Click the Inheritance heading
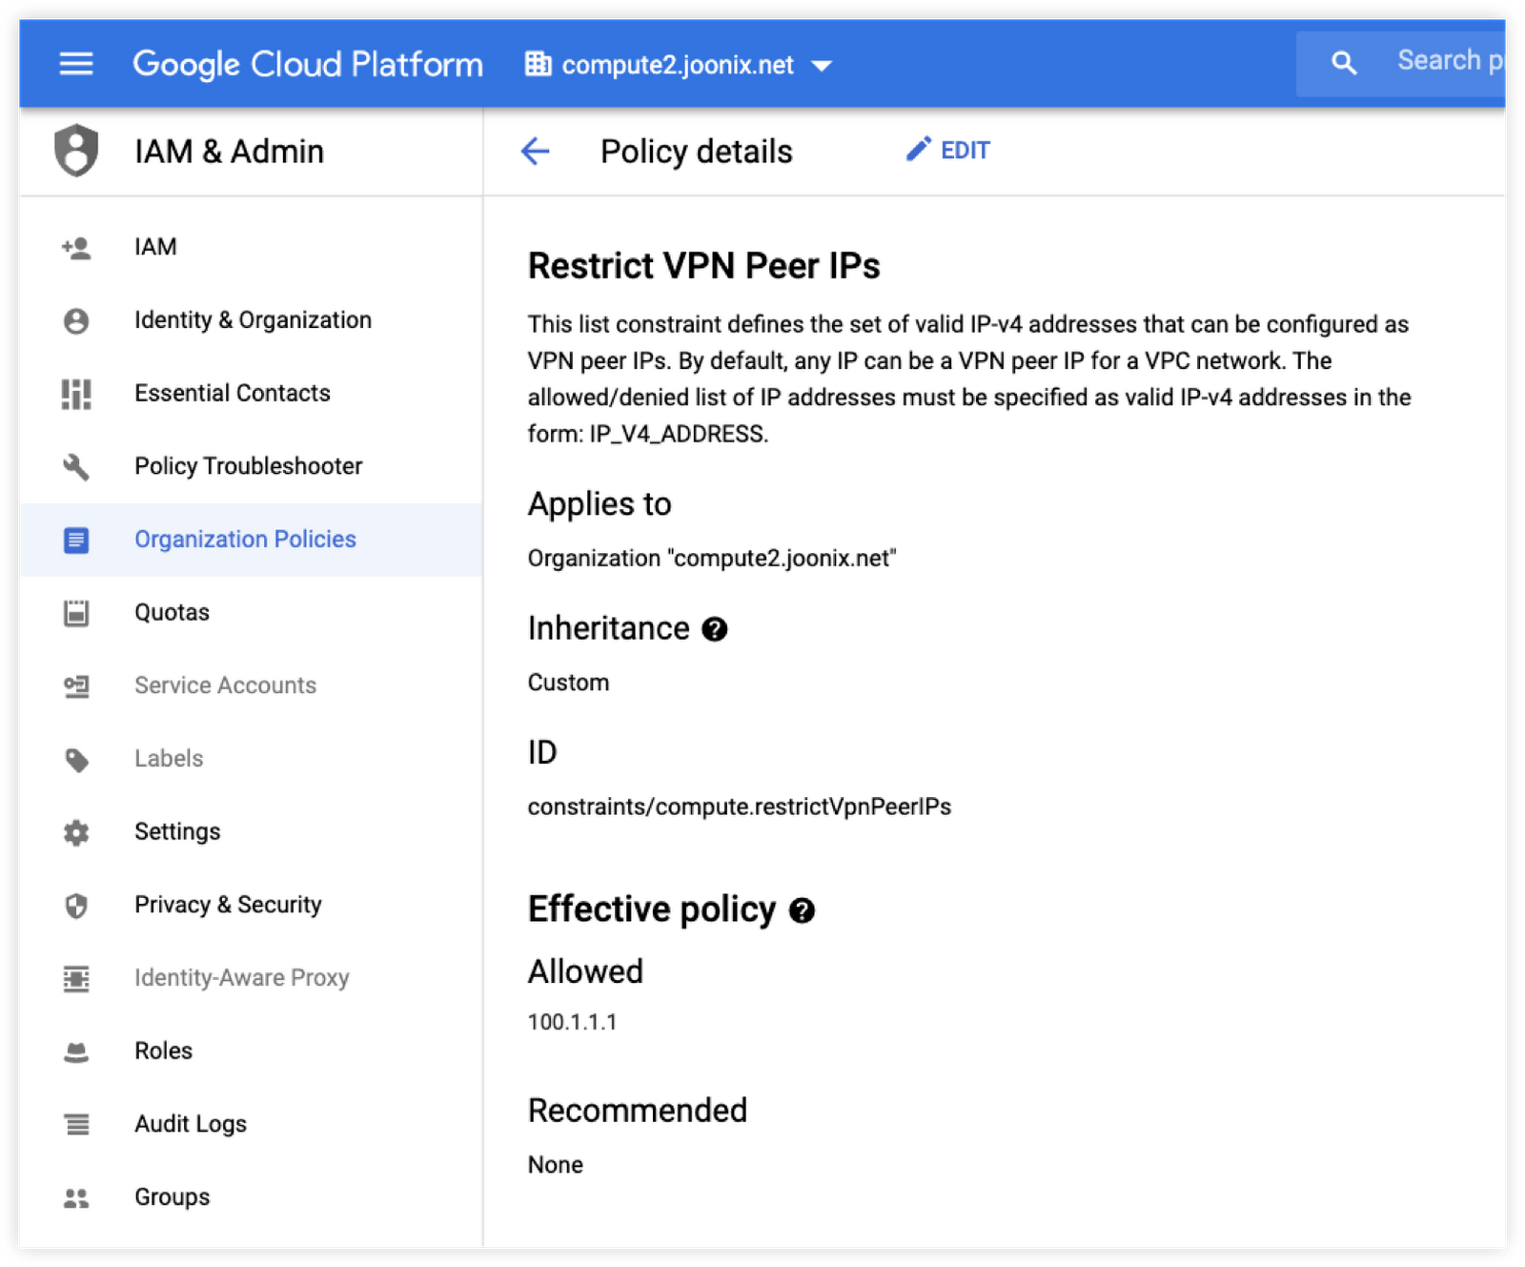Screen dimensions: 1525x1267 coord(608,629)
